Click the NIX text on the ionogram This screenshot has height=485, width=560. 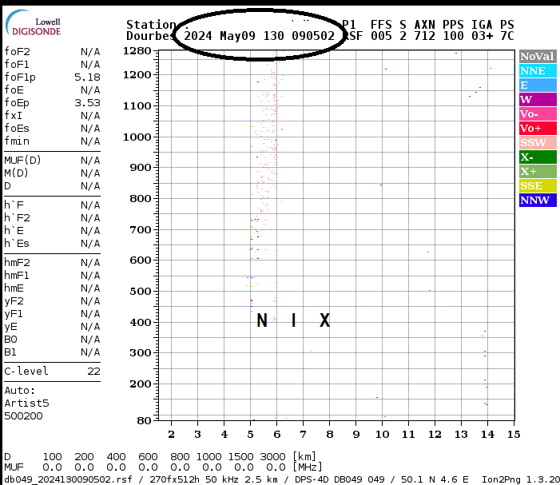click(292, 321)
